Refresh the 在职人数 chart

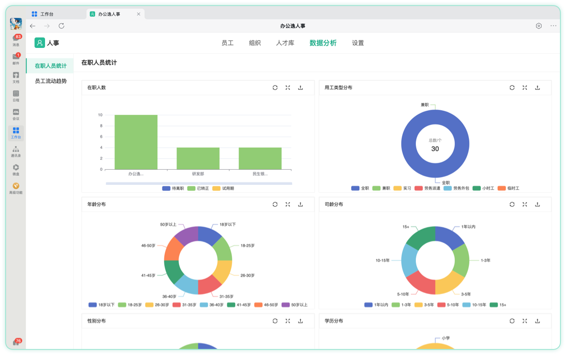pyautogui.click(x=275, y=87)
